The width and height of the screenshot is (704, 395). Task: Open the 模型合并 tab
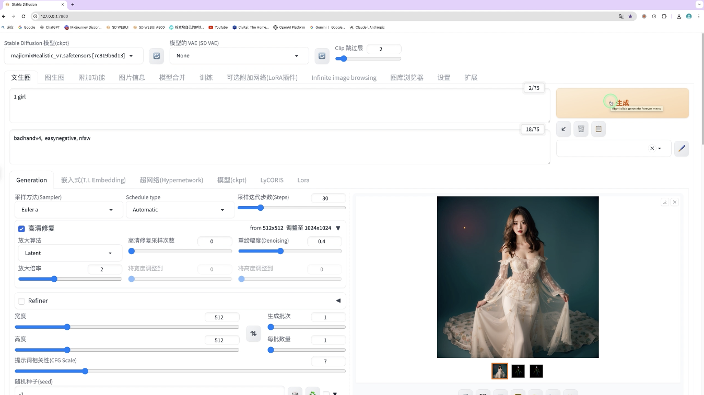point(172,77)
